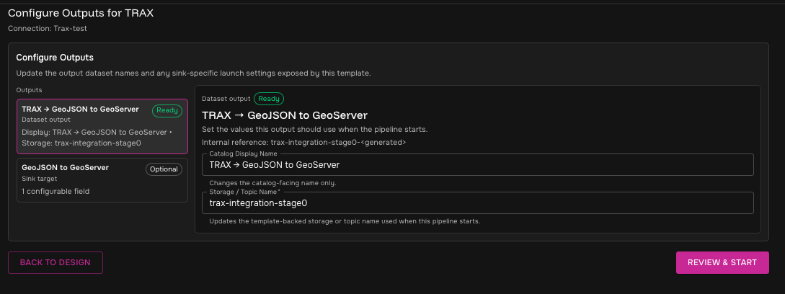Select the Configure Outputs for TRAX title
This screenshot has width=785, height=294.
pos(81,14)
